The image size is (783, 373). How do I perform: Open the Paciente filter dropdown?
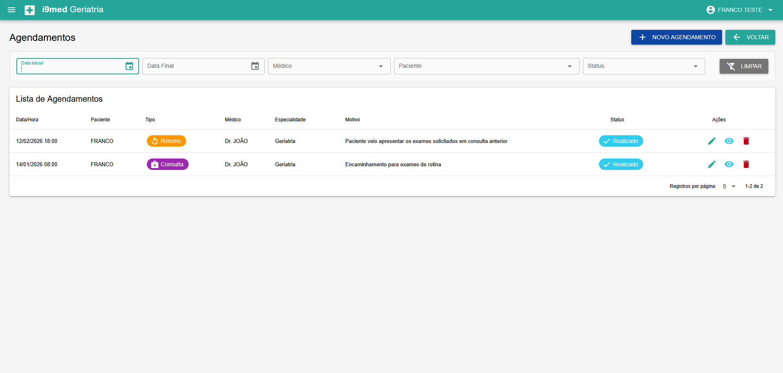pos(486,66)
